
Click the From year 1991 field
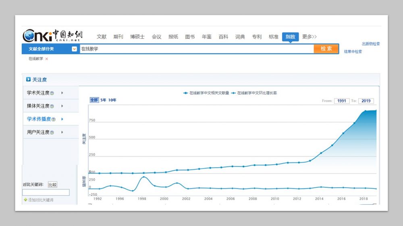pyautogui.click(x=341, y=101)
